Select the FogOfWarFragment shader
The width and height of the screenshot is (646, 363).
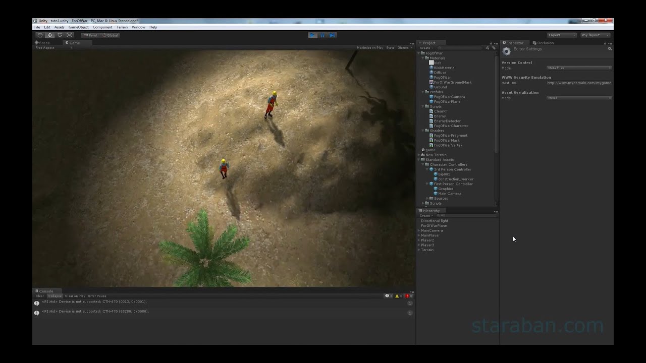tap(448, 136)
